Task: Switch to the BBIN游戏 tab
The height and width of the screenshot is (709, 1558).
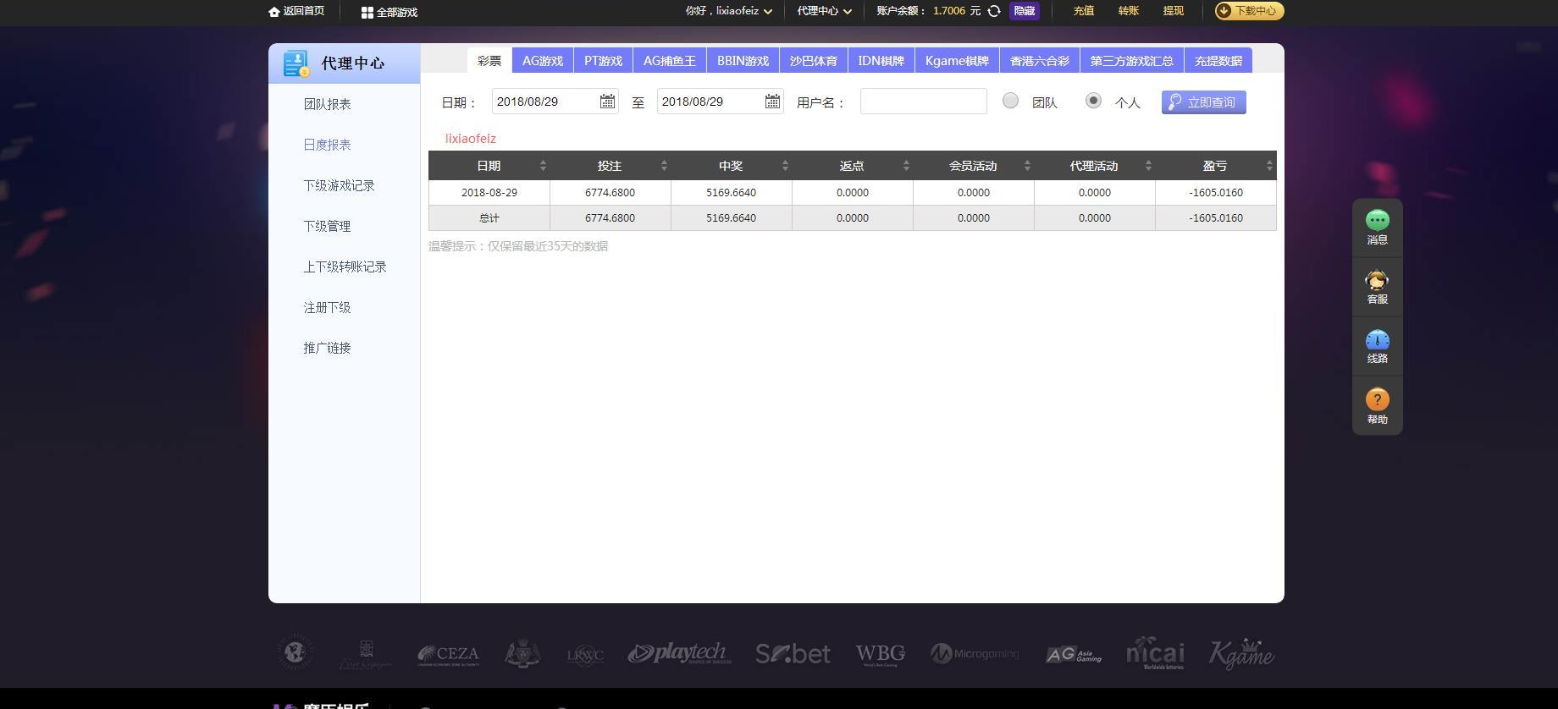Action: 743,61
